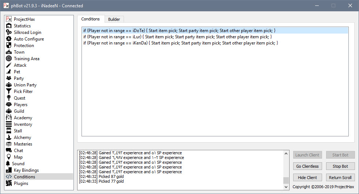Open the Chat bubble icon

click(x=9, y=151)
